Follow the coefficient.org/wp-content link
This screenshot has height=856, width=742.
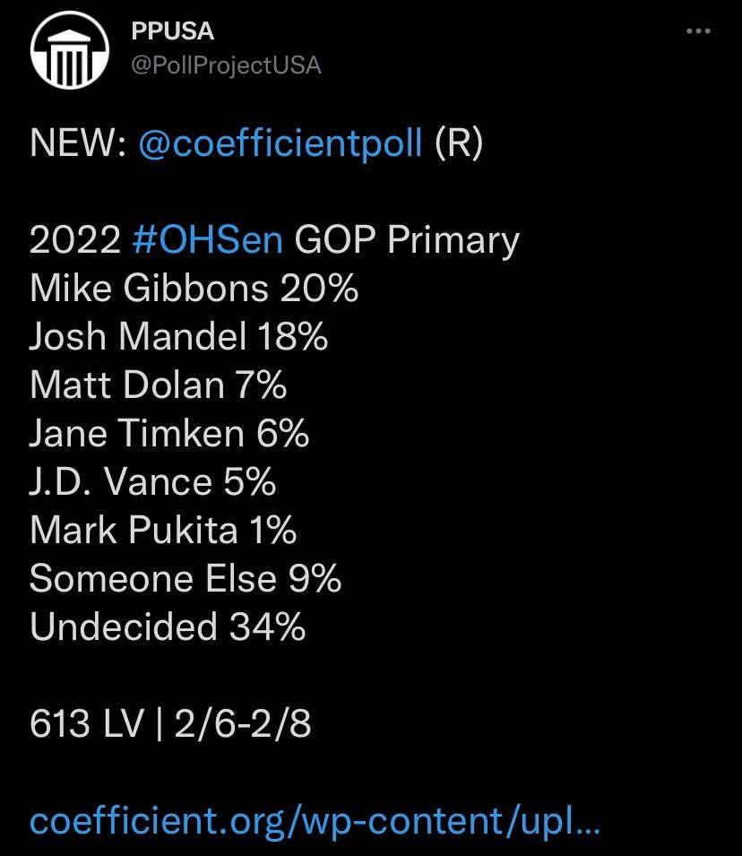pyautogui.click(x=315, y=822)
